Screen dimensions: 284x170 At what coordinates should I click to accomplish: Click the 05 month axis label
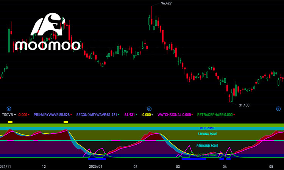point(271,167)
